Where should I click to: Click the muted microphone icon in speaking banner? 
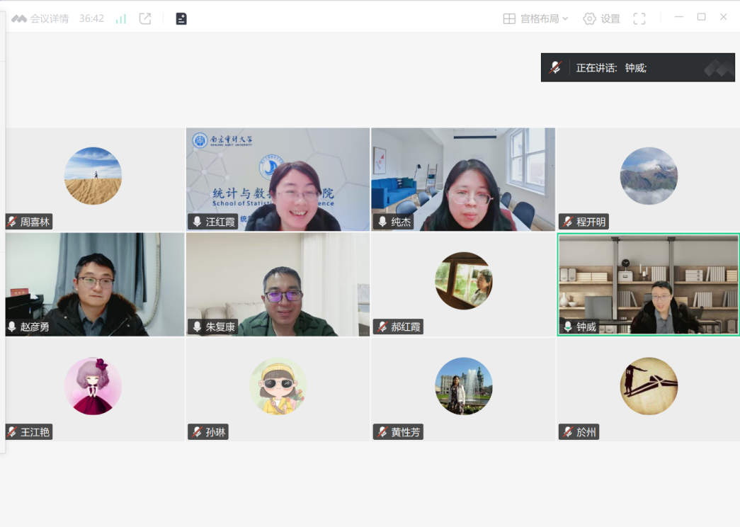point(555,68)
